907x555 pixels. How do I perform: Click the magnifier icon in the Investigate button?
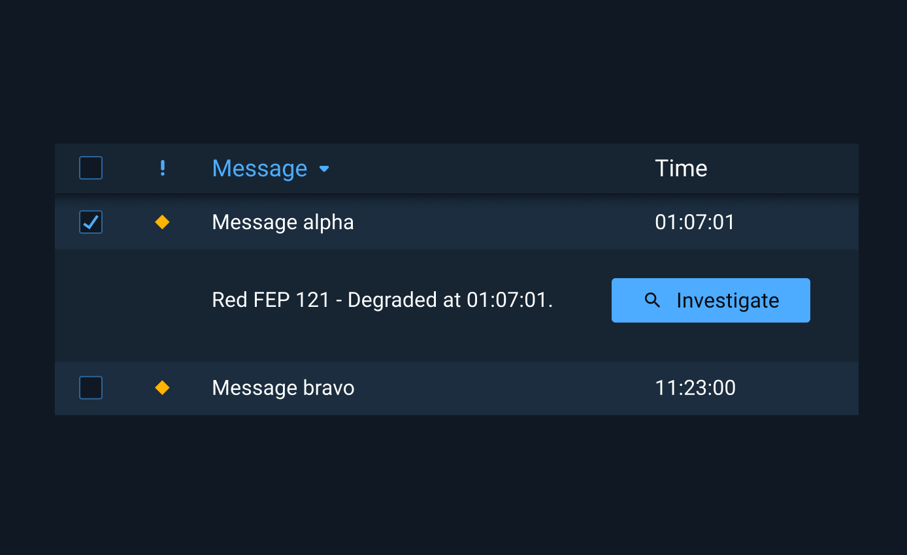tap(652, 300)
